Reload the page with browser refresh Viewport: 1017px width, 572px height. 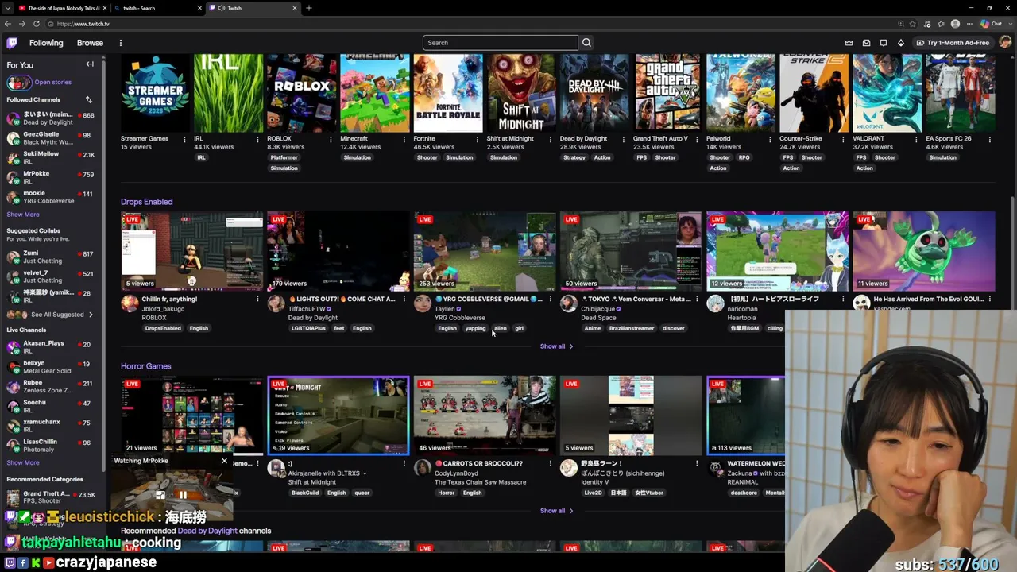pyautogui.click(x=37, y=24)
